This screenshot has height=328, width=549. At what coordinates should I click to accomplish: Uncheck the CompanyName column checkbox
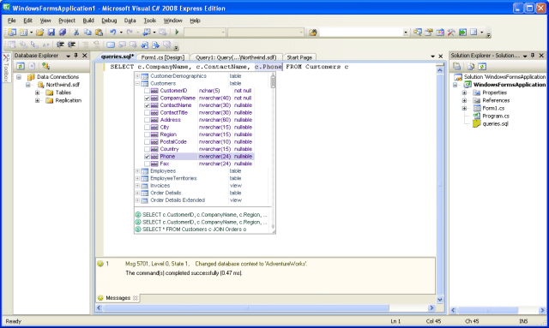pyautogui.click(x=147, y=98)
